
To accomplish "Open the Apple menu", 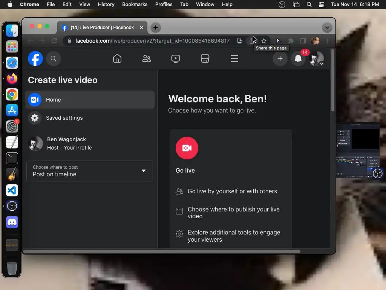I will [x=10, y=5].
